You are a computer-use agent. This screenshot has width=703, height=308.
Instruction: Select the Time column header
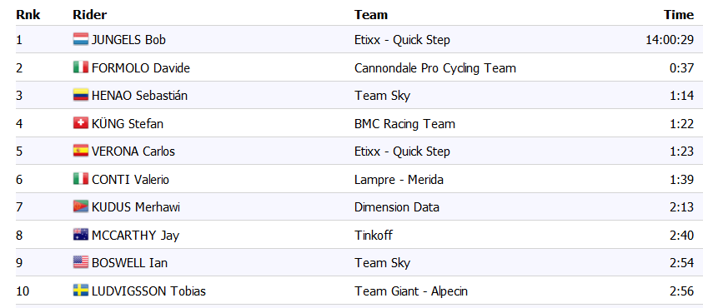pos(679,15)
